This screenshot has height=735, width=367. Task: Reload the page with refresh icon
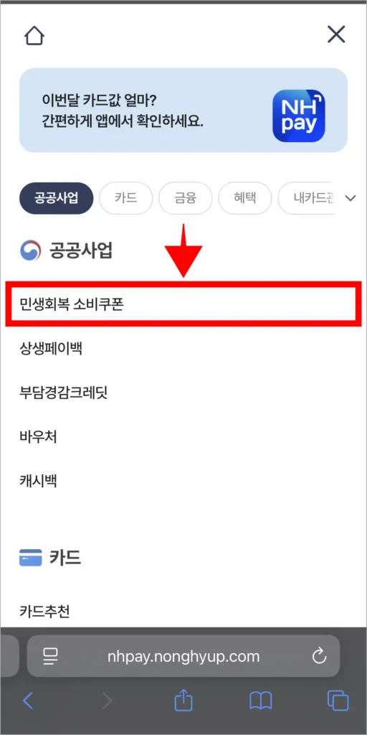pos(319,656)
